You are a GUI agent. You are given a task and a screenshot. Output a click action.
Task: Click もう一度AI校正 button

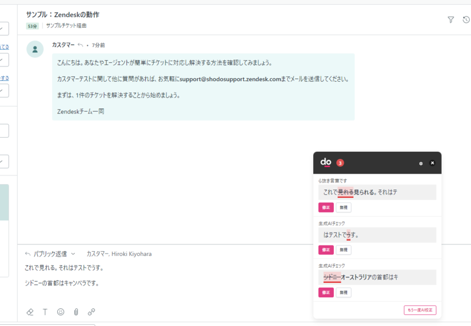pos(420,310)
